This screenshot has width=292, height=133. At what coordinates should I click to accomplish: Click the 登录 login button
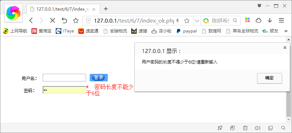pyautogui.click(x=99, y=78)
